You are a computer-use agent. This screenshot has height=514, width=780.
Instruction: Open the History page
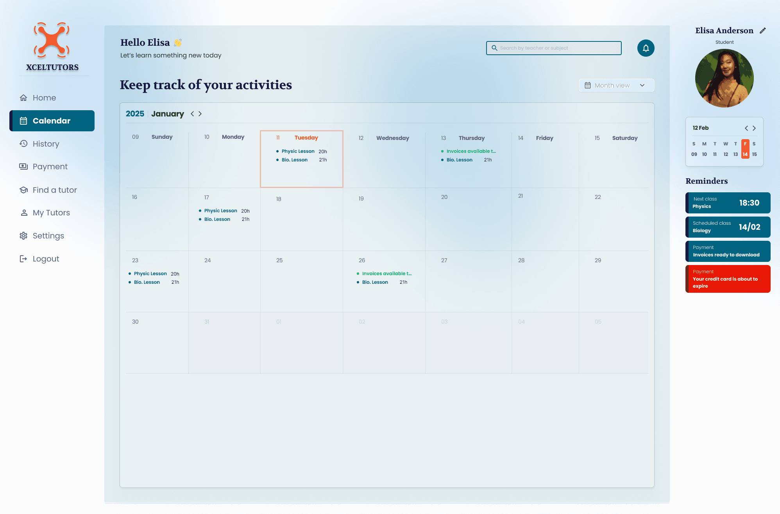pyautogui.click(x=46, y=144)
